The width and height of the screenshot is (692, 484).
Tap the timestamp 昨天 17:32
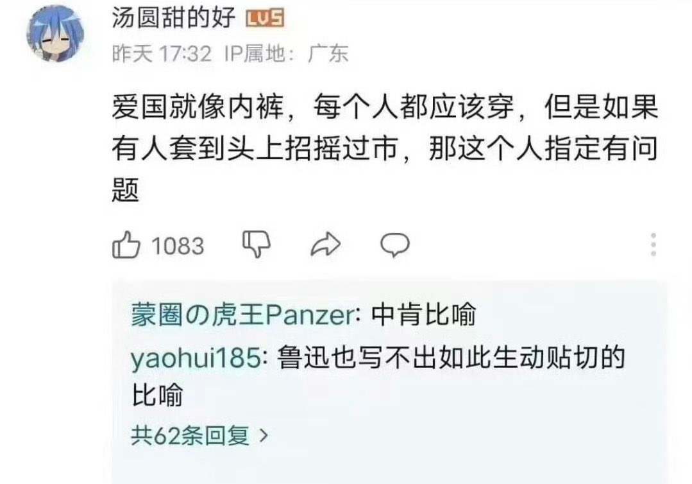(x=162, y=54)
